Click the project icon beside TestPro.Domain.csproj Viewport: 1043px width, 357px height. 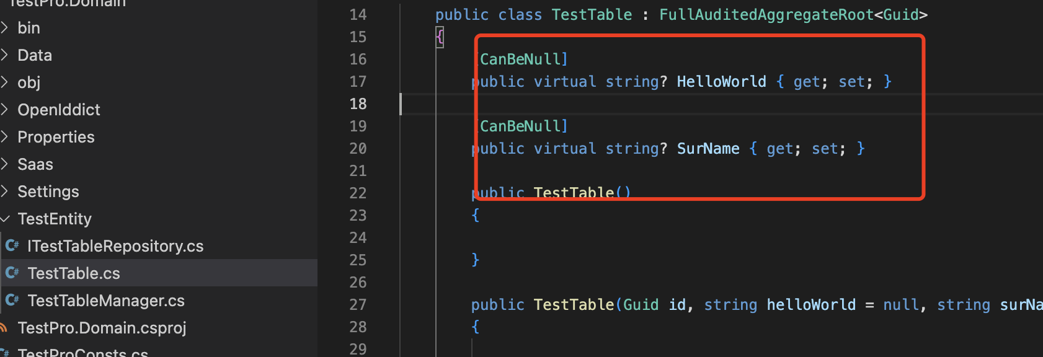4,327
